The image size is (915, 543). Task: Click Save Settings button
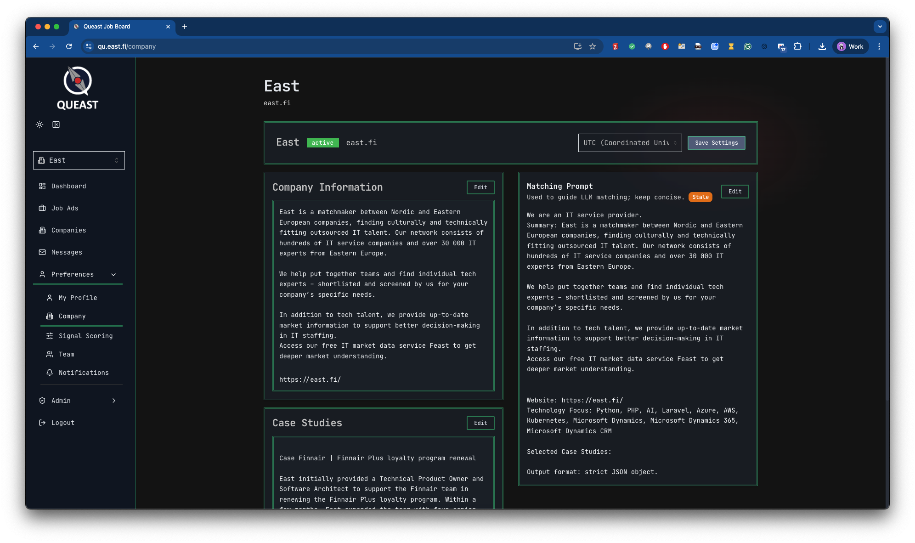[716, 143]
